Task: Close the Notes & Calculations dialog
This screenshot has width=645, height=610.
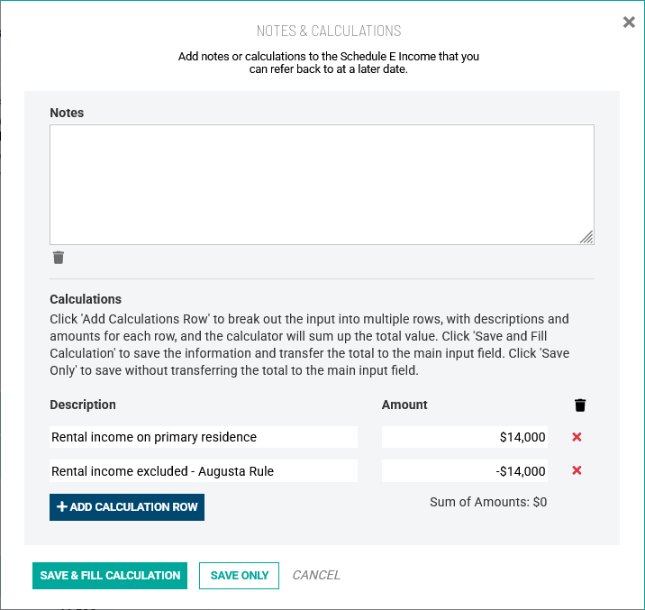Action: tap(629, 23)
